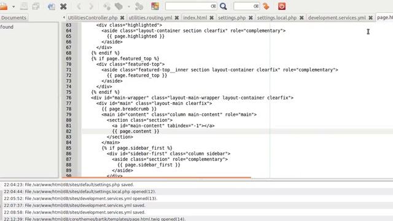
Task: Click the {% if page.featured_top %} line
Action: 125,59
